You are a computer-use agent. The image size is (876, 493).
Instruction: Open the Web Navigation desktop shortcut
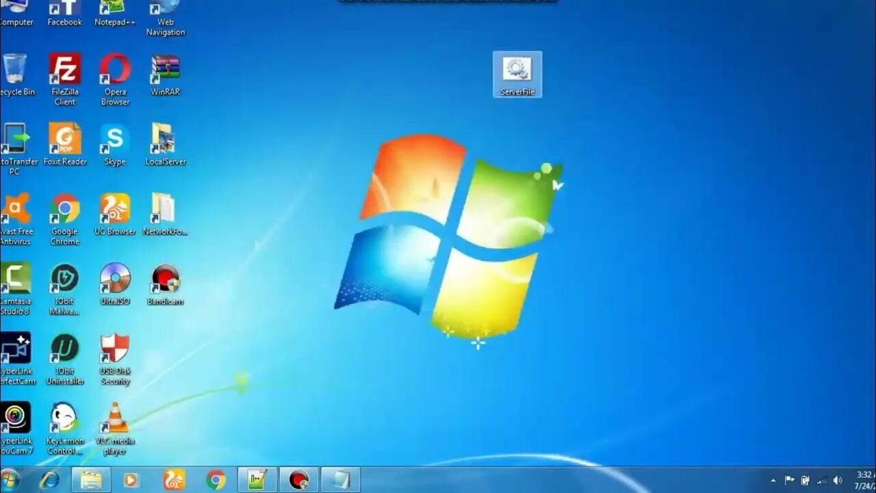(x=166, y=18)
